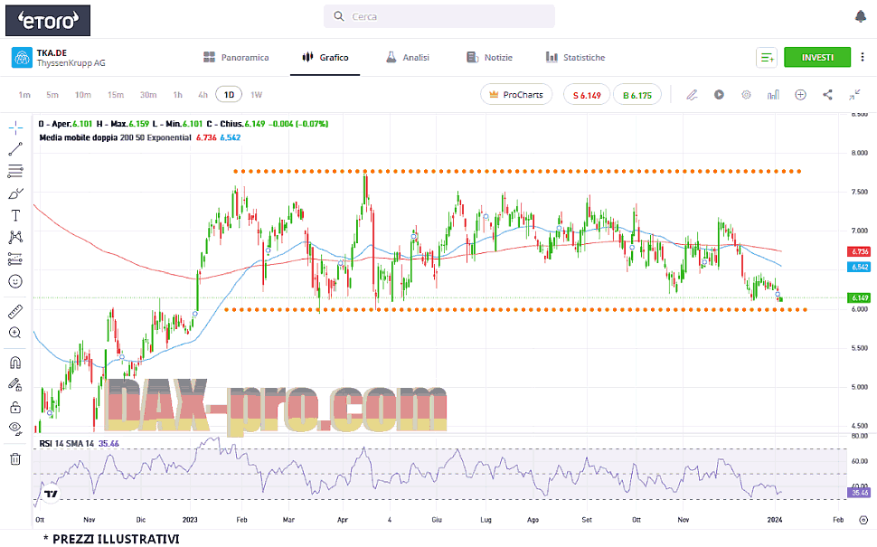Click the eToro logo
This screenshot has height=547, width=877.
click(x=48, y=21)
